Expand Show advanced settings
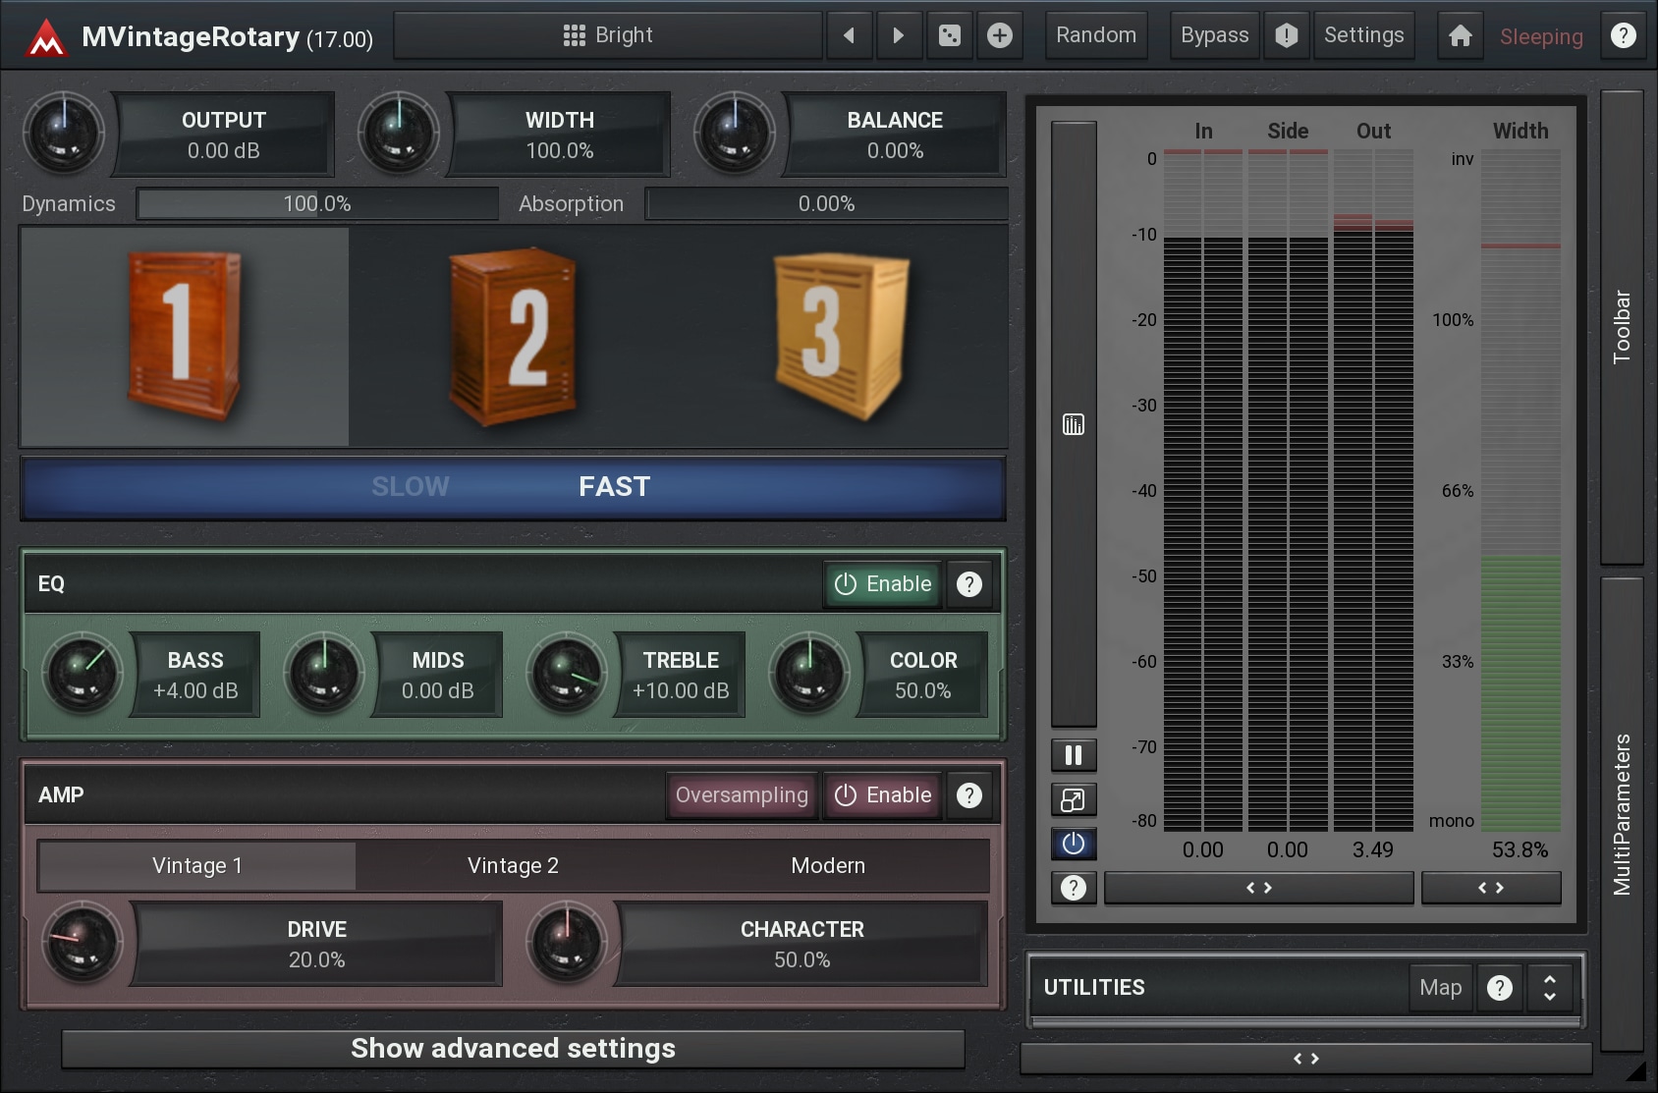The image size is (1658, 1093). [513, 1049]
